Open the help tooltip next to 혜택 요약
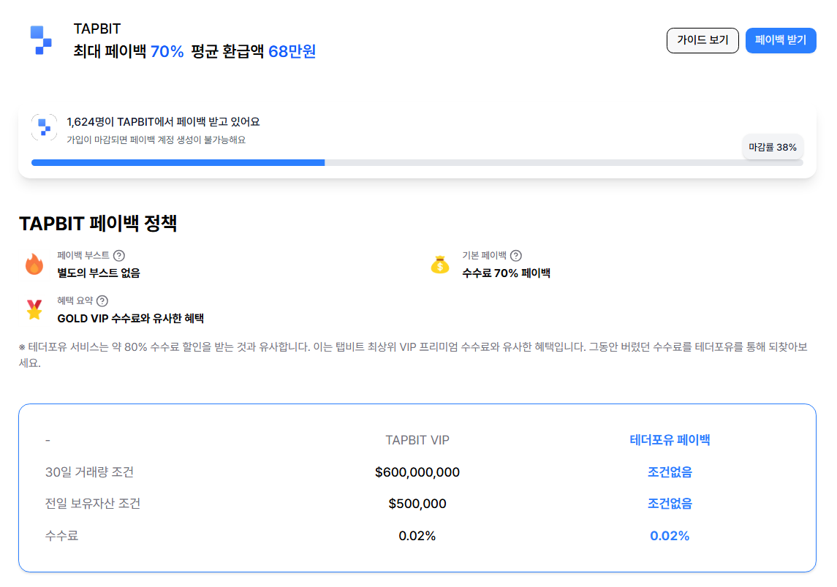This screenshot has height=587, width=837. coord(102,301)
